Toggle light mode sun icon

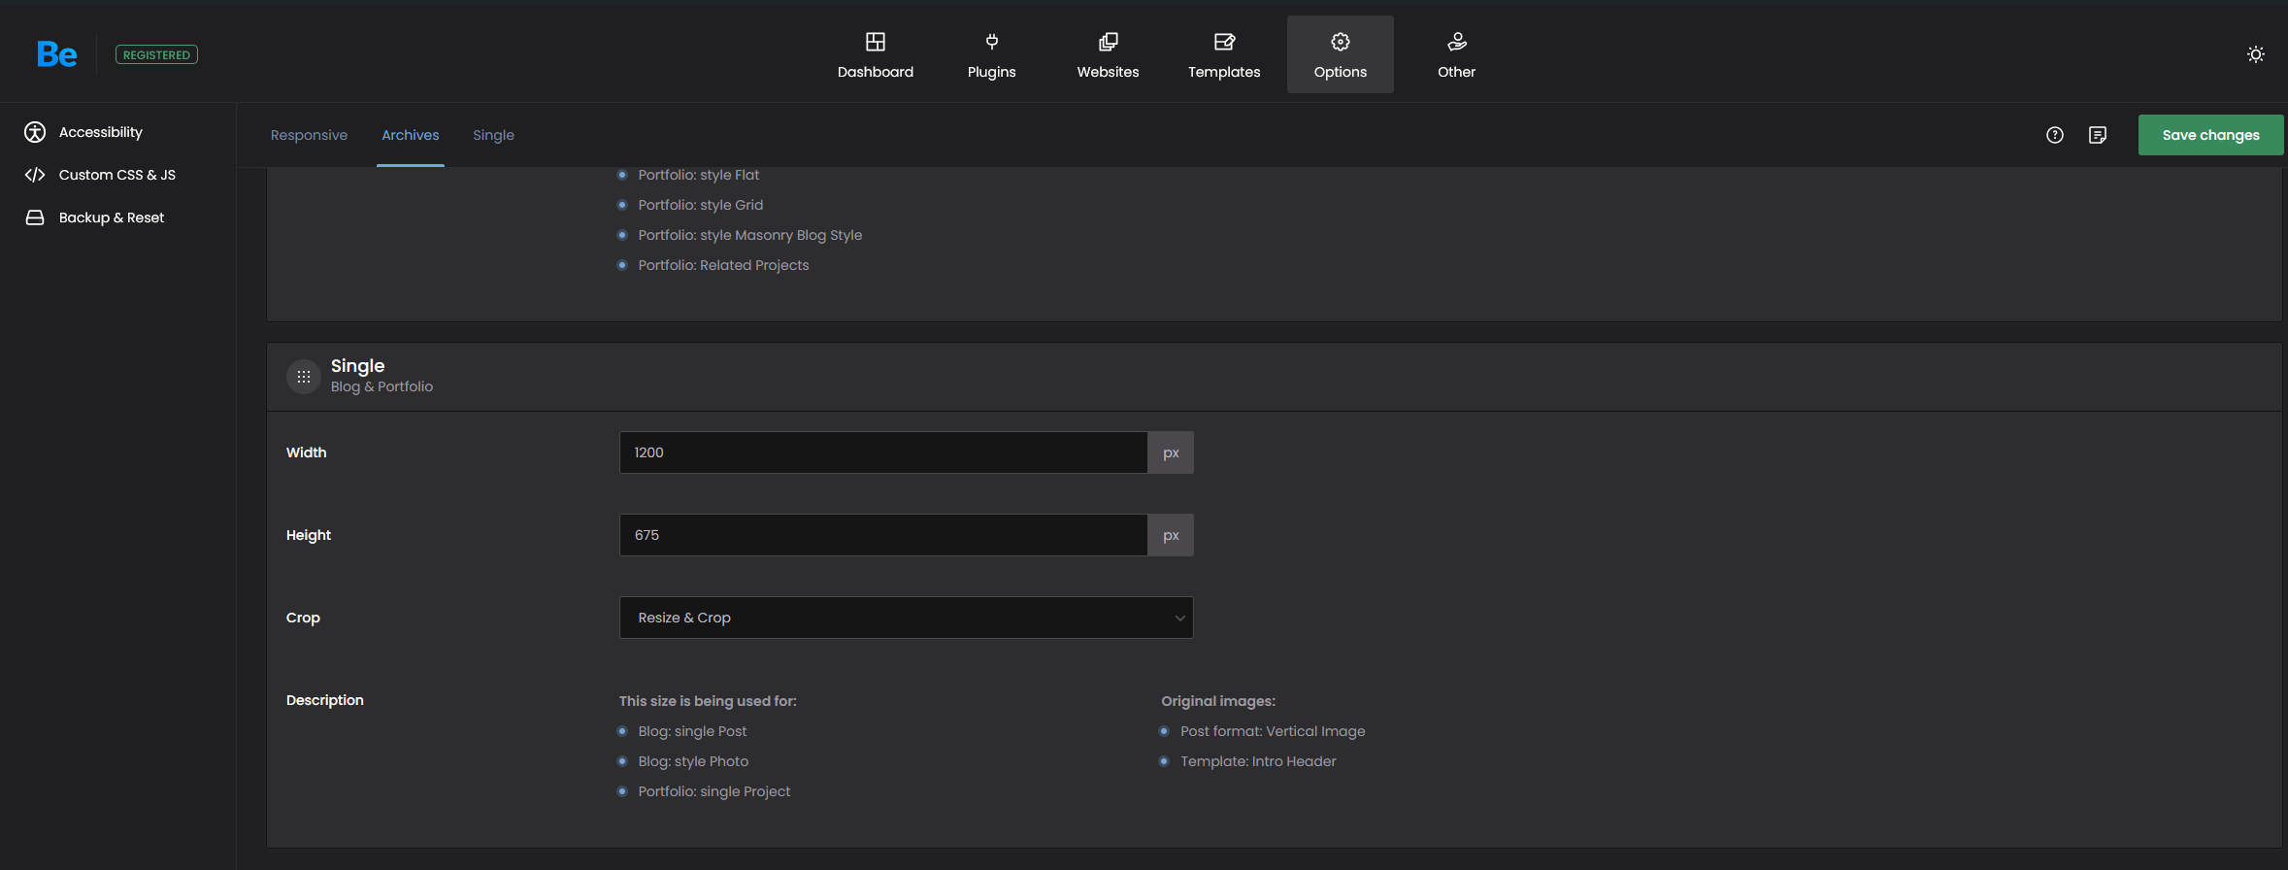pyautogui.click(x=2256, y=54)
